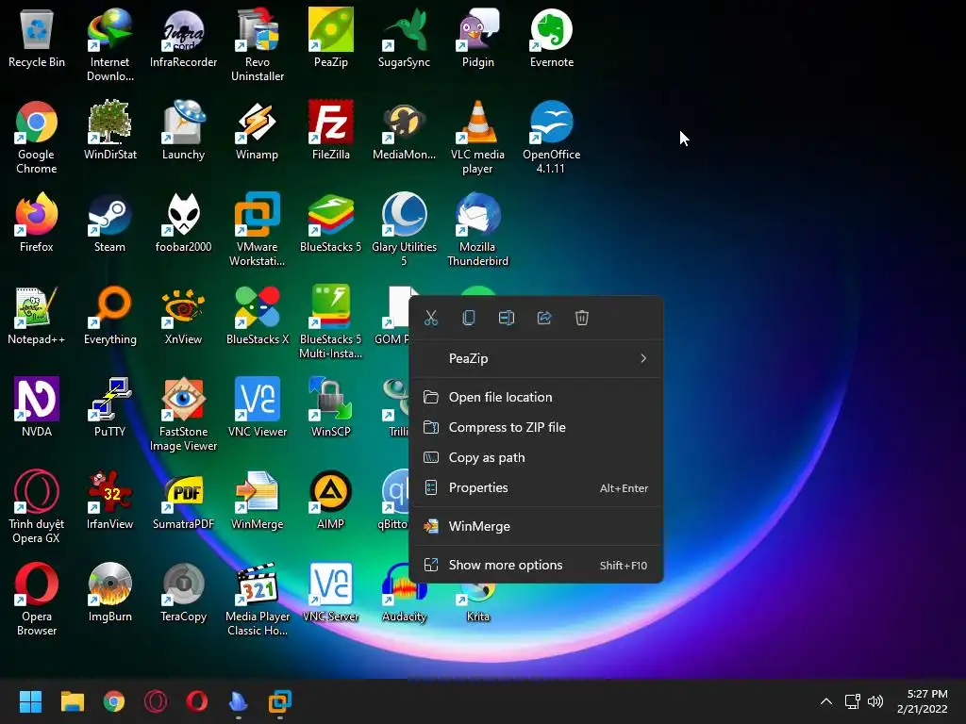Click the Copy icon in context menu
This screenshot has height=724, width=966.
coord(468,318)
